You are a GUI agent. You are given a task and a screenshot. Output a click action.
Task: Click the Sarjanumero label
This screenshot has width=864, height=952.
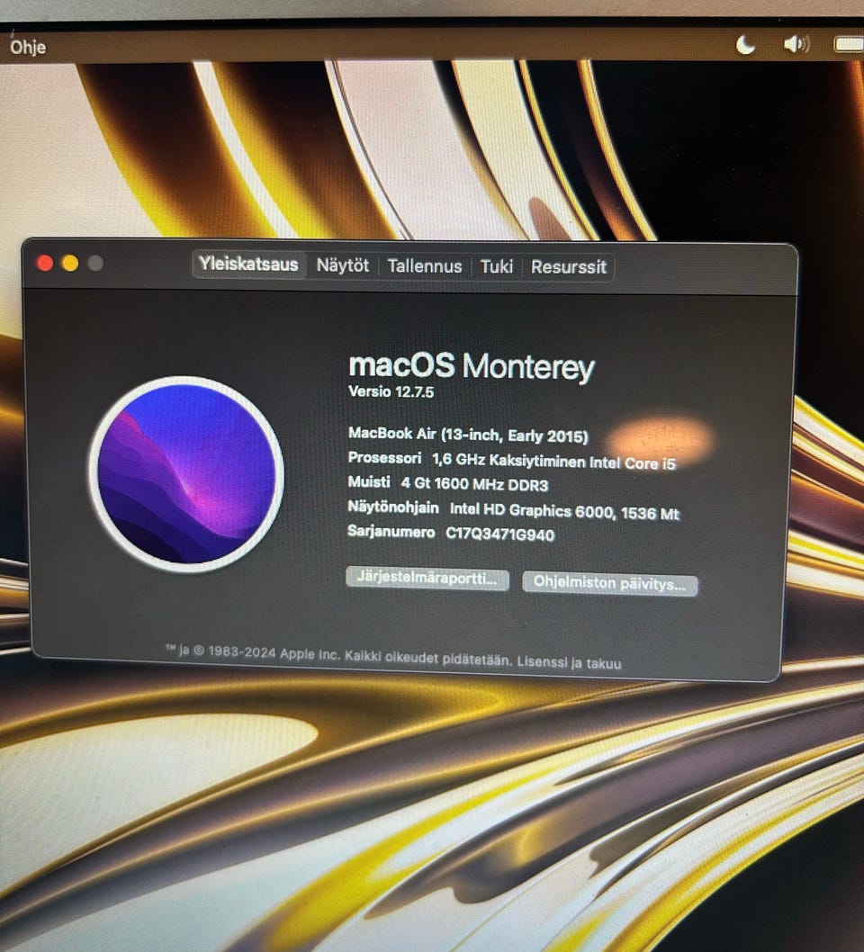[x=391, y=532]
